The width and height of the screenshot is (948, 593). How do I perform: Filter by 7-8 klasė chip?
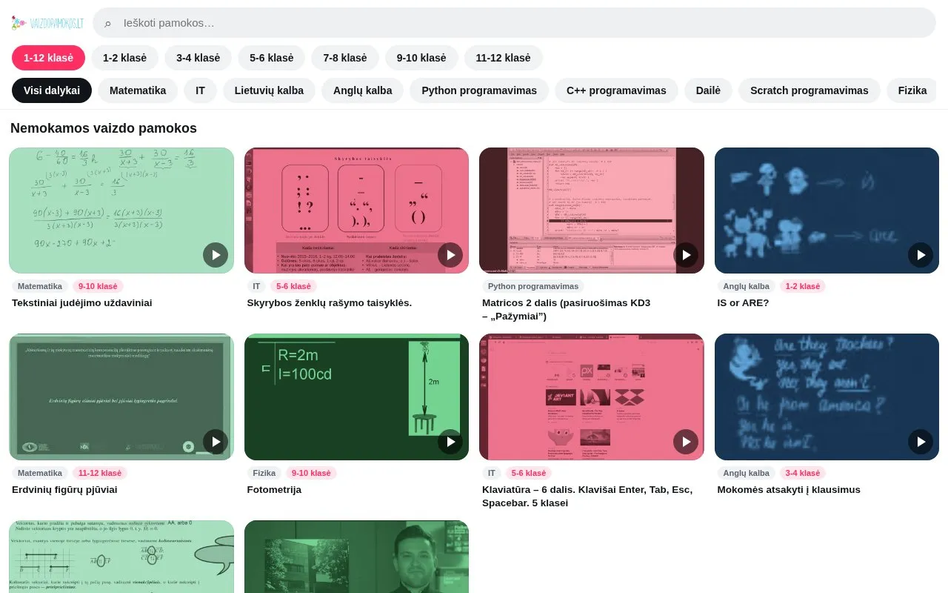pos(345,58)
